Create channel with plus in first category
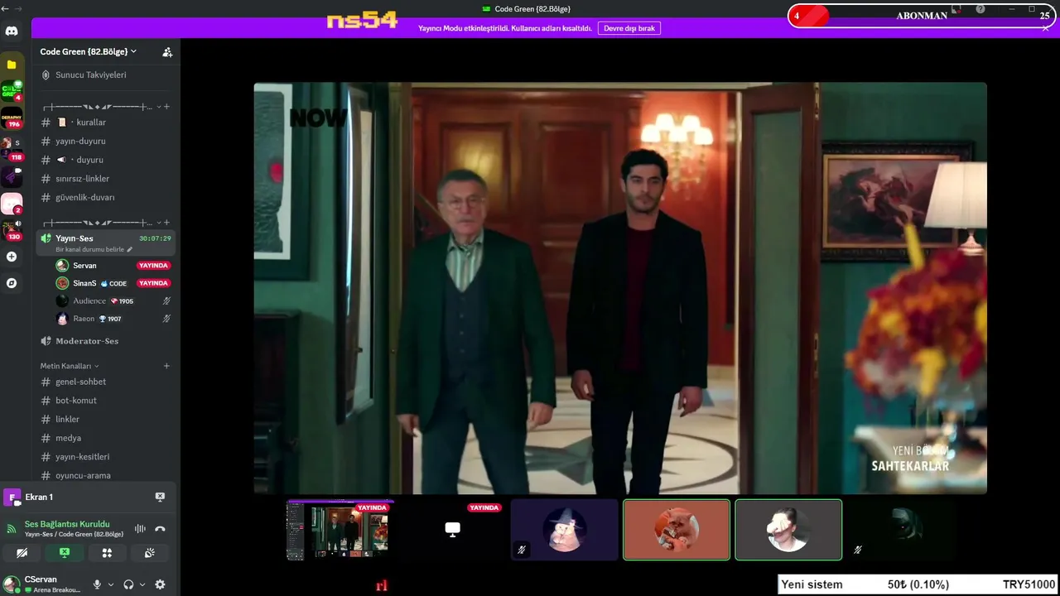This screenshot has height=596, width=1060. tap(166, 107)
